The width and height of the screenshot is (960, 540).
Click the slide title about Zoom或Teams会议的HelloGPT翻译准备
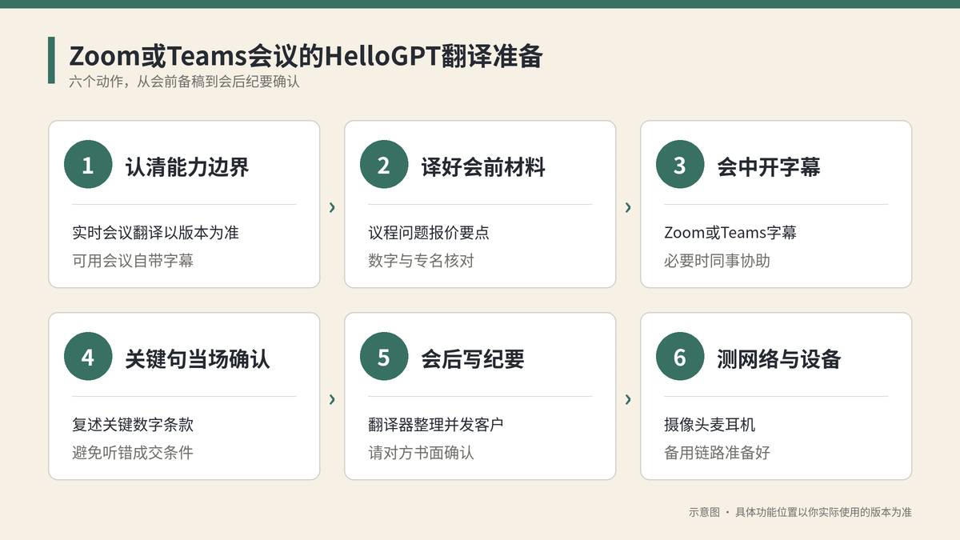[x=306, y=56]
